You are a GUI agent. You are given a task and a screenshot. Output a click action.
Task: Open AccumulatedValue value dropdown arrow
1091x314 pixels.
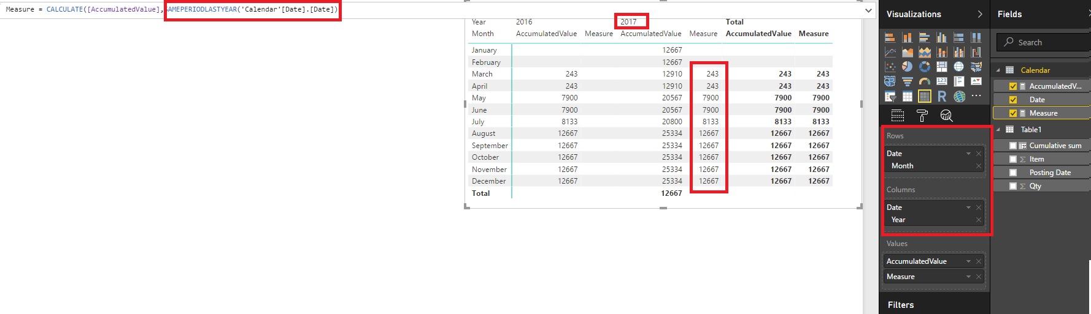pos(969,261)
